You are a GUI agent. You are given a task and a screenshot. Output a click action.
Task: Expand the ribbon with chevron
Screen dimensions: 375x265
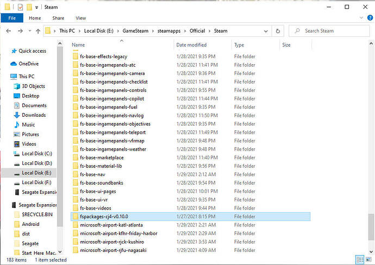click(x=361, y=18)
